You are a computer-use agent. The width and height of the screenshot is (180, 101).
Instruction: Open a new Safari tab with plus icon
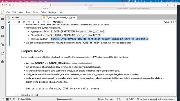click(x=171, y=5)
